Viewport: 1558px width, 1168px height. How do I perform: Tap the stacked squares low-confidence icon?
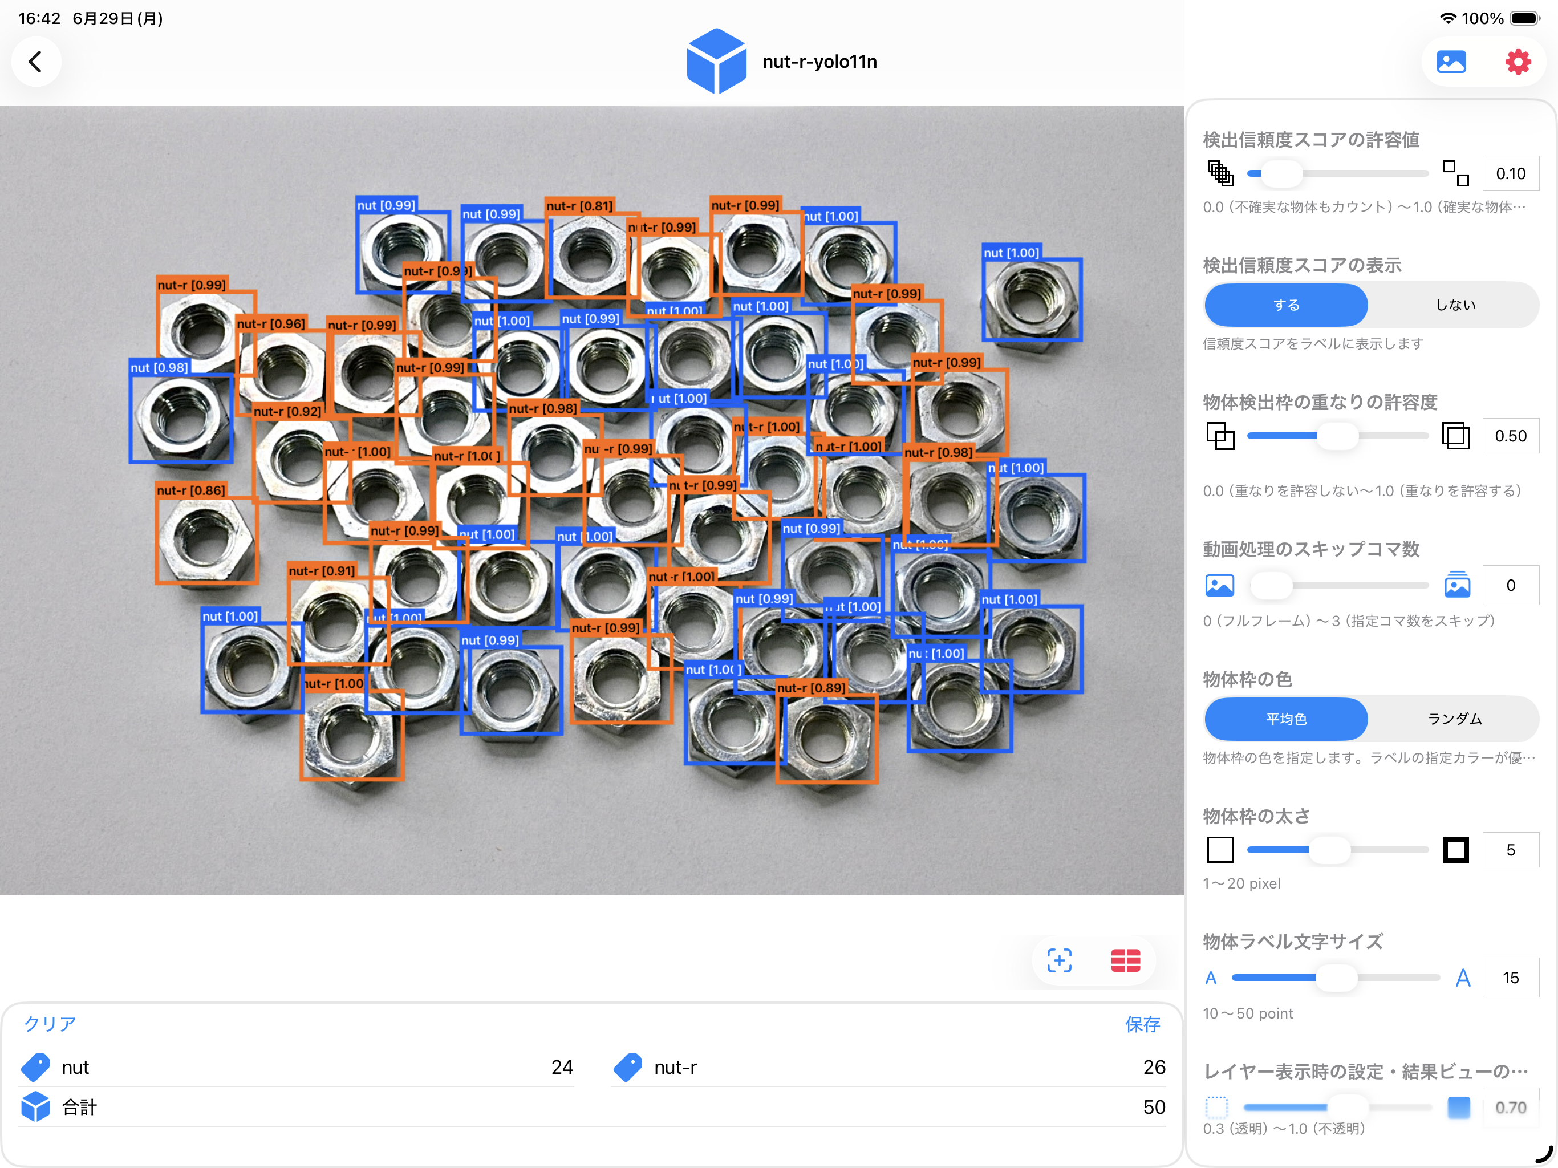1220,173
